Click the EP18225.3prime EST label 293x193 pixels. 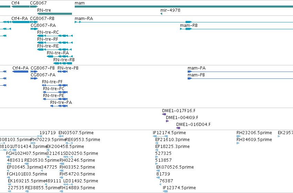(172, 147)
